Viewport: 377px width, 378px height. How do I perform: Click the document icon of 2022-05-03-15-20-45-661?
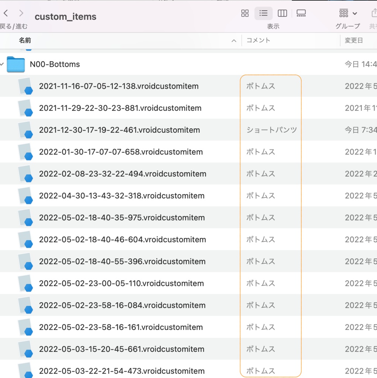[x=25, y=349]
